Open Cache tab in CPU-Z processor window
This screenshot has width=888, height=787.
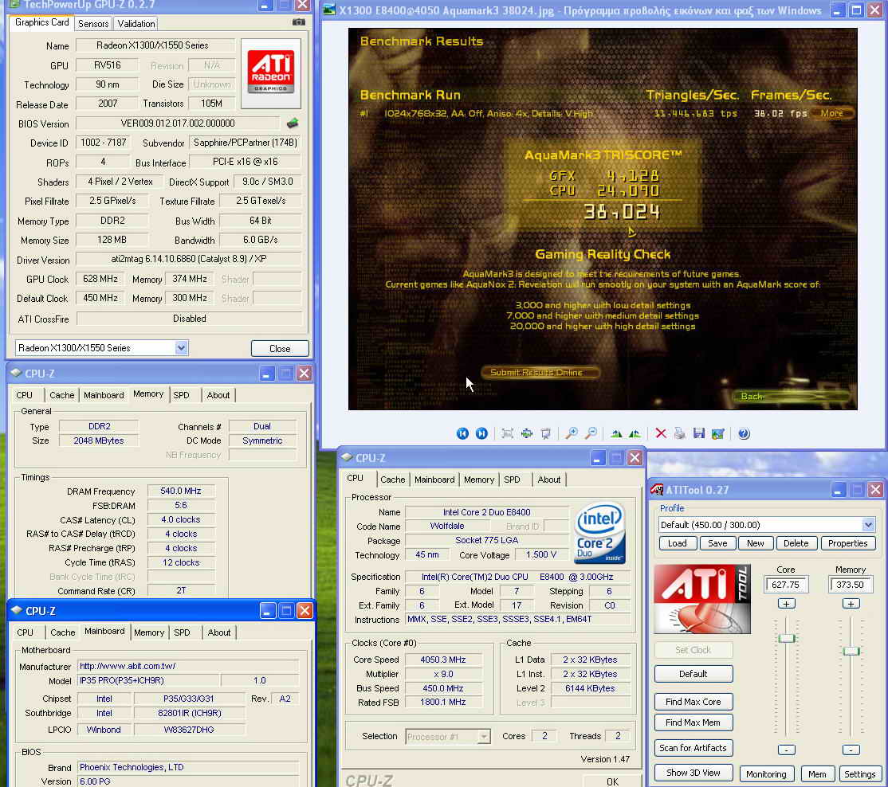coord(392,480)
